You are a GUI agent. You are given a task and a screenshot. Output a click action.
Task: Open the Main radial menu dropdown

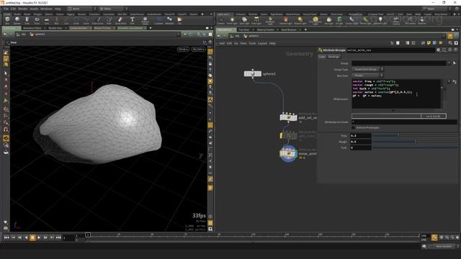point(112,9)
